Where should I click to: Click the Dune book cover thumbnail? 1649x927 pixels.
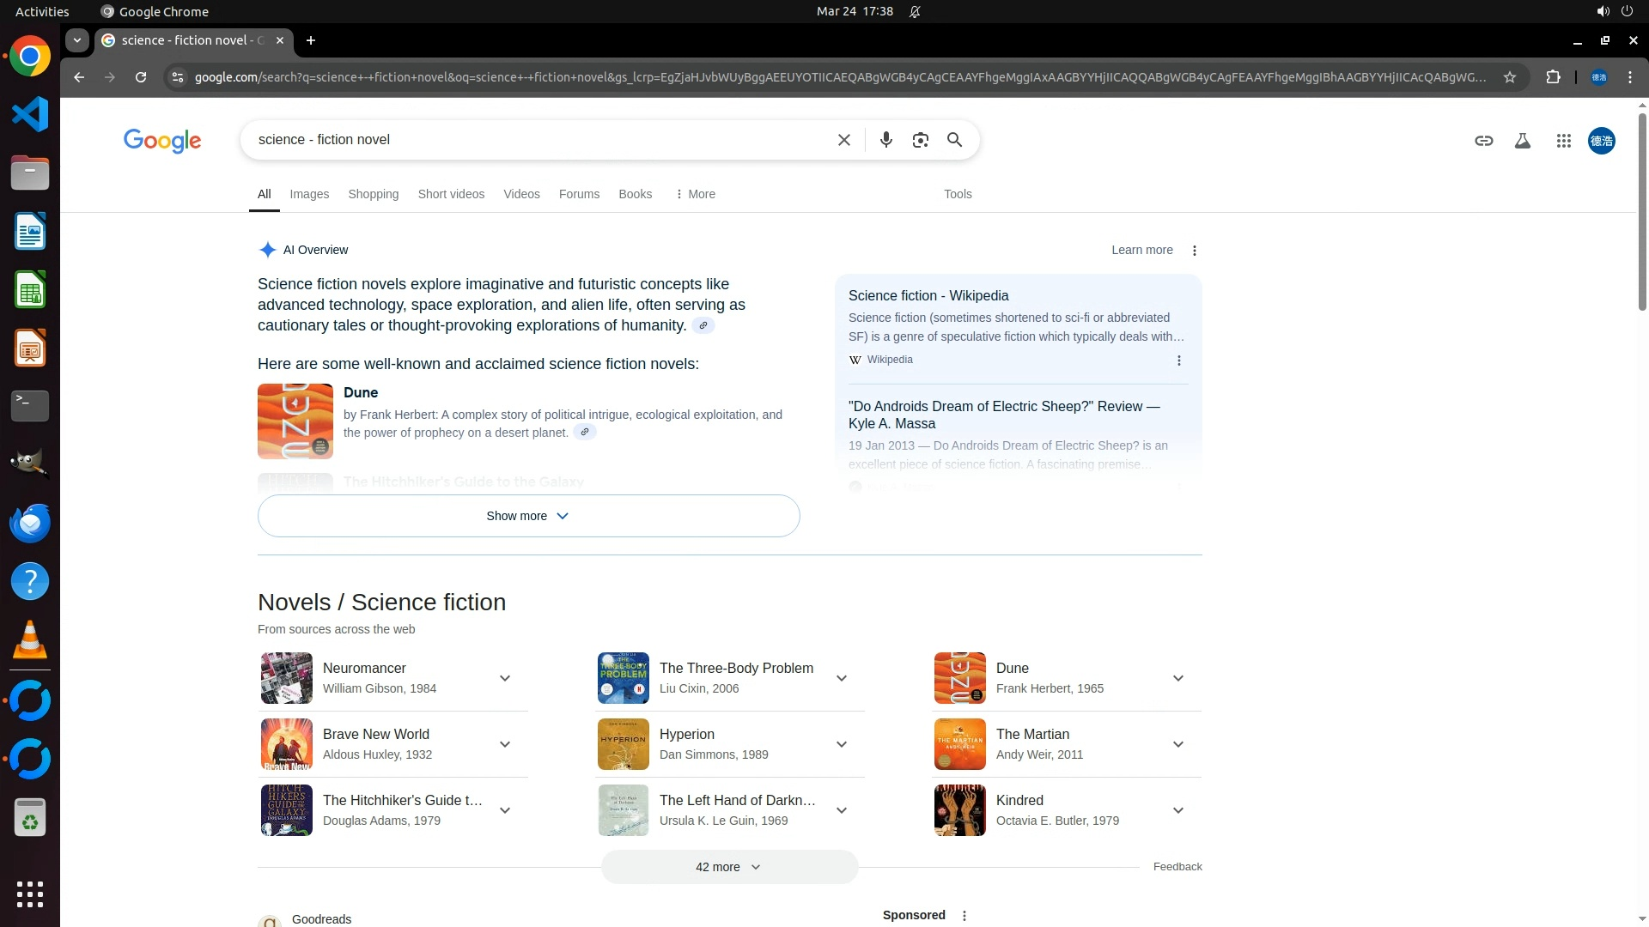[x=295, y=421]
